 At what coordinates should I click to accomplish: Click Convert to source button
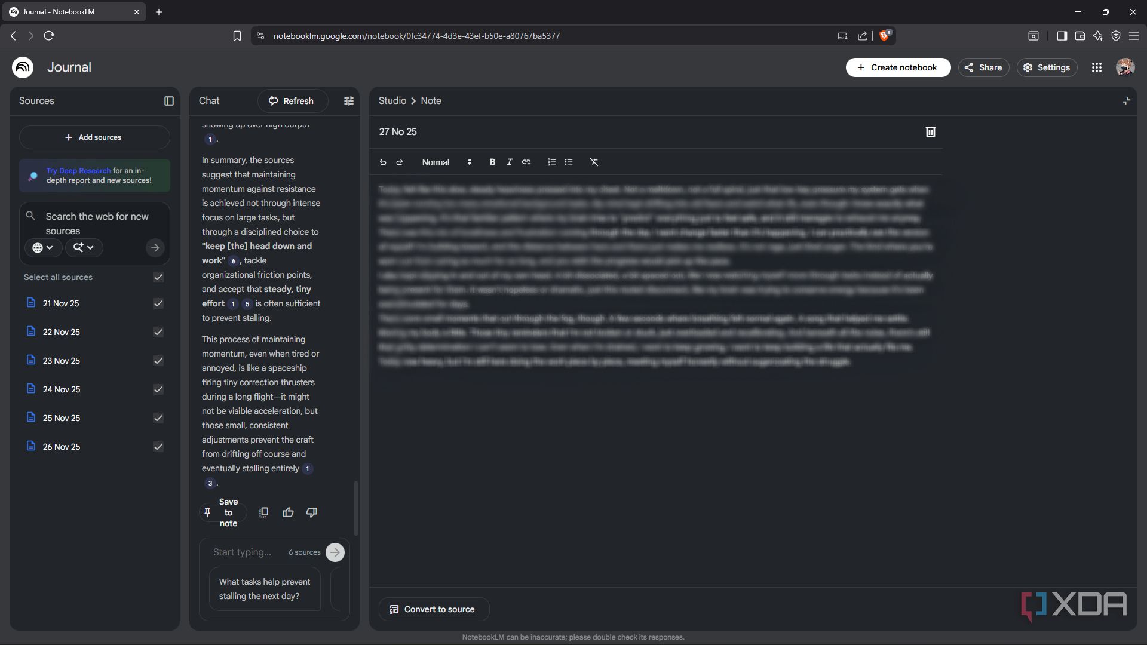434,609
